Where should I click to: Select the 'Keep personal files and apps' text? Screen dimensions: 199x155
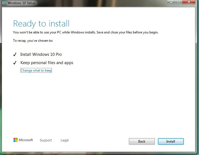47,63
